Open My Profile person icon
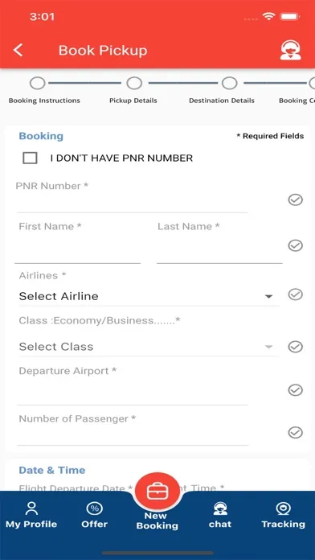Image resolution: width=315 pixels, height=560 pixels. (x=31, y=509)
